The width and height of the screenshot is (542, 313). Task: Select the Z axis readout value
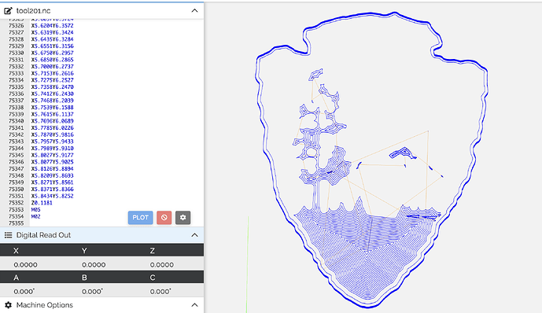[x=162, y=264]
